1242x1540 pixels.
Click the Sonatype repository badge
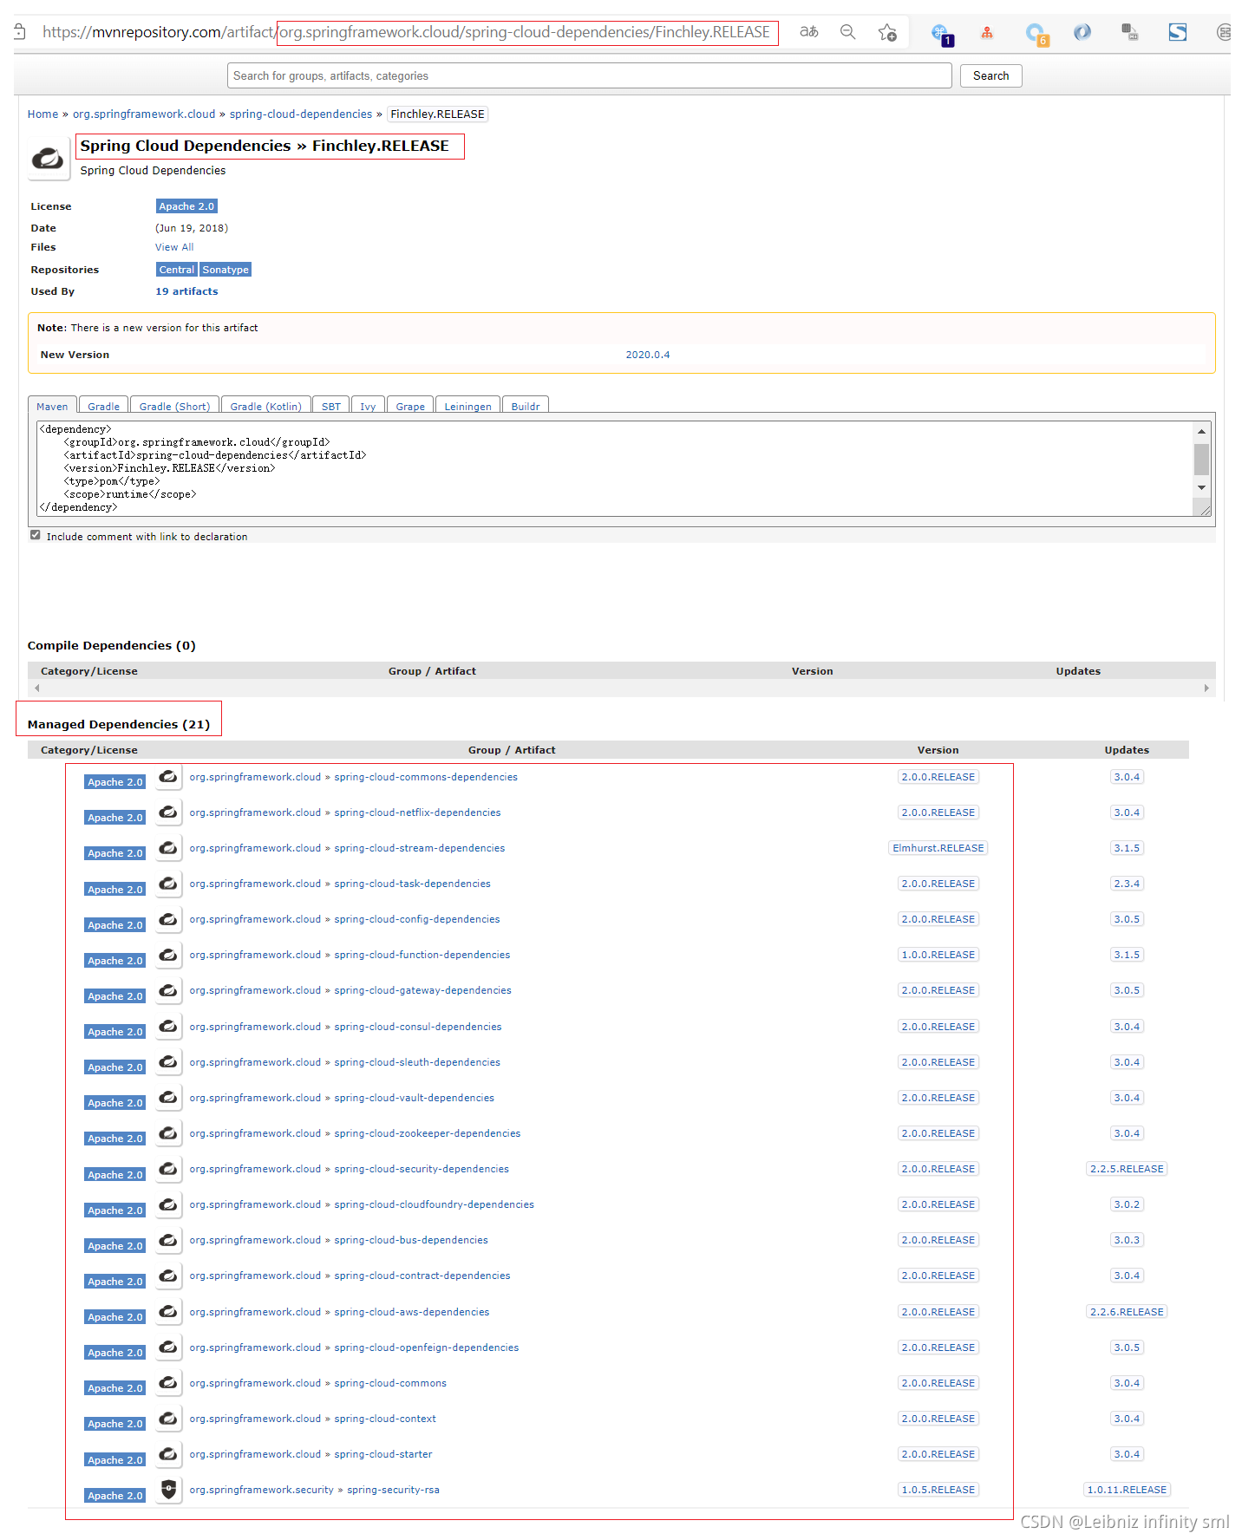pyautogui.click(x=226, y=270)
